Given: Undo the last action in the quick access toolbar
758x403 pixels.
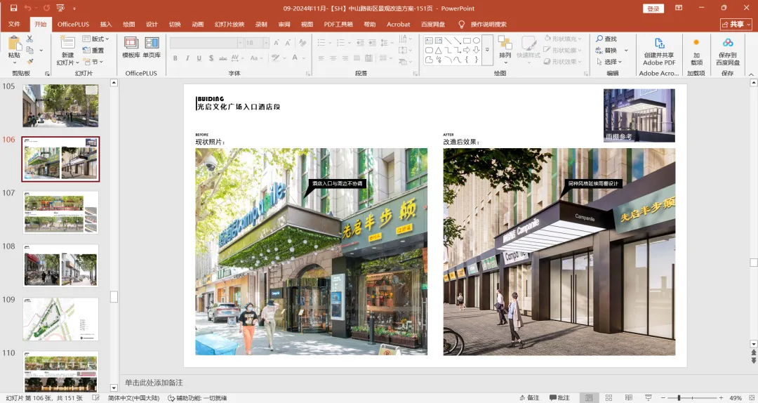Looking at the screenshot, I should [x=27, y=8].
